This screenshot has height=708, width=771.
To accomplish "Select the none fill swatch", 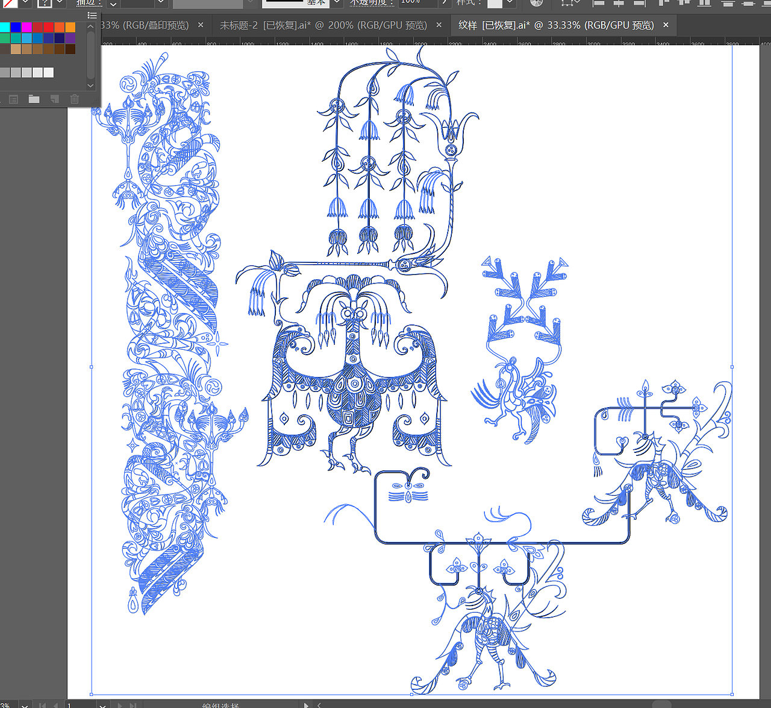I will (x=10, y=3).
